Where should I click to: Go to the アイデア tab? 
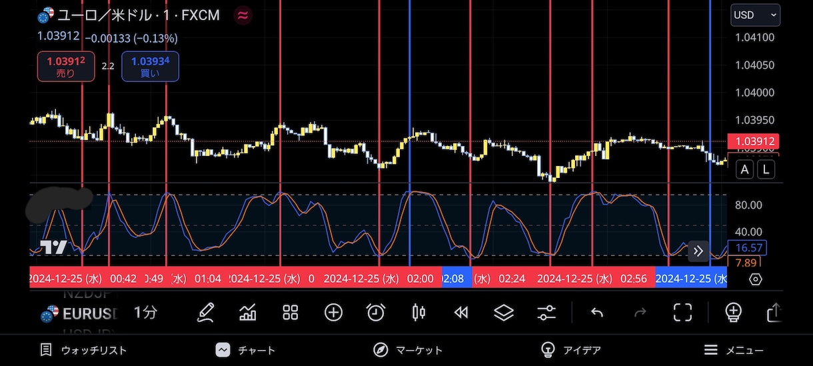tap(571, 350)
